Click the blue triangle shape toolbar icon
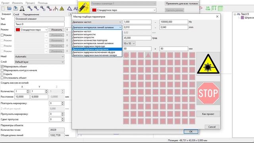Image resolution: width=254 pixels, height=143 pixels. tap(69, 8)
